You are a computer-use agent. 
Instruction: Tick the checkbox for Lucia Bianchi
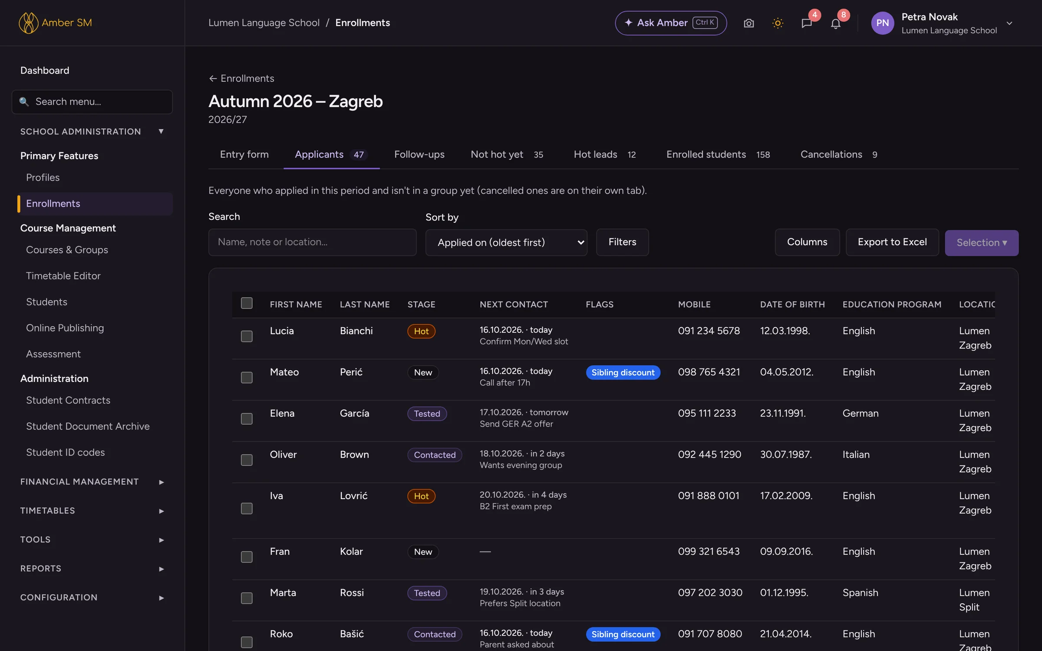pos(247,336)
